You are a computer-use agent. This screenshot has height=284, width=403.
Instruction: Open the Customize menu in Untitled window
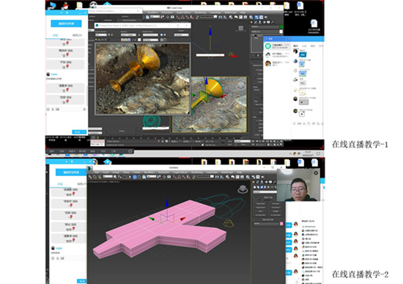[212, 172]
